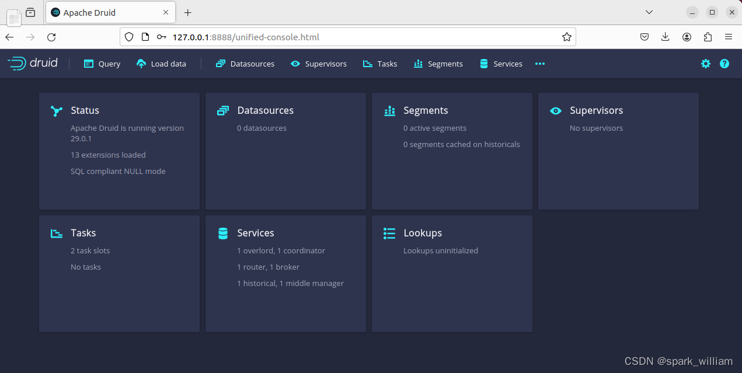Close the Apache Druid browser tab
The height and width of the screenshot is (373, 742).
pyautogui.click(x=166, y=12)
